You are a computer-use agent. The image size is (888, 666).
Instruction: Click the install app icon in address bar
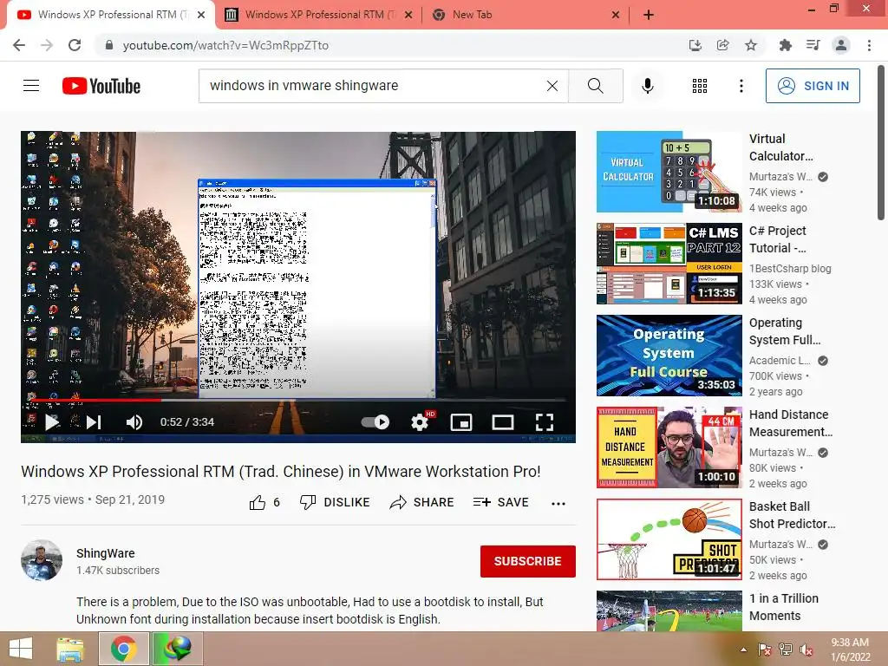click(695, 45)
